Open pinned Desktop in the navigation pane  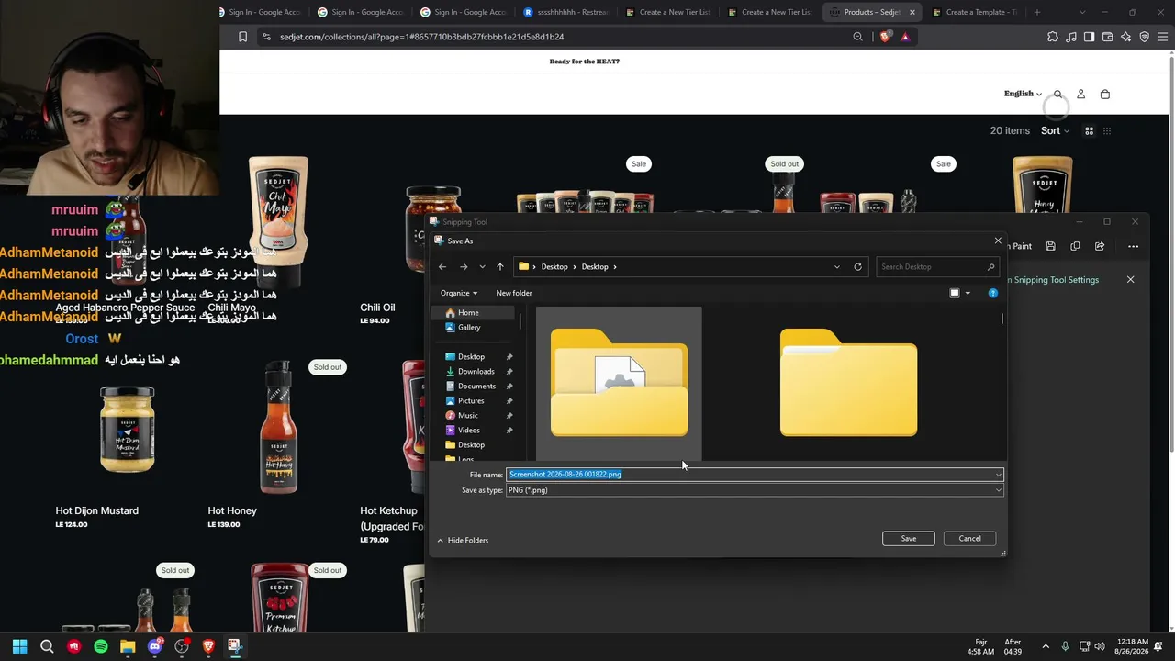[471, 357]
